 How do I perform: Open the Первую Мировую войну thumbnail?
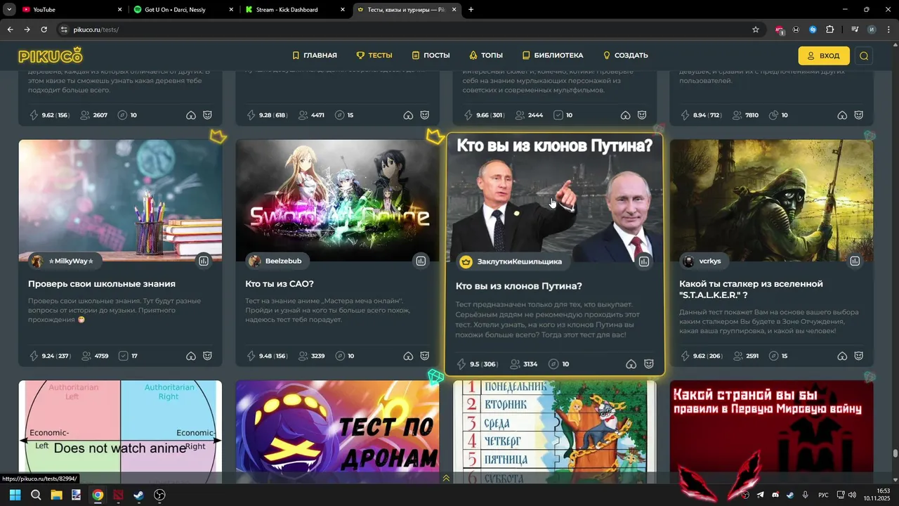click(771, 432)
